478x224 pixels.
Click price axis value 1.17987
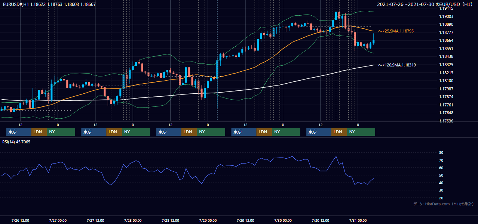[x=446, y=89]
